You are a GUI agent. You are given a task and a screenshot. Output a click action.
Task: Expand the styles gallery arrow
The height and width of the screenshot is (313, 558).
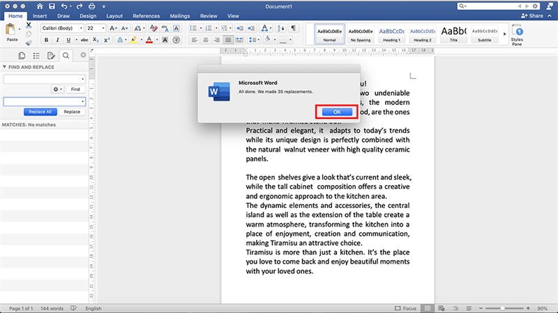(x=504, y=34)
